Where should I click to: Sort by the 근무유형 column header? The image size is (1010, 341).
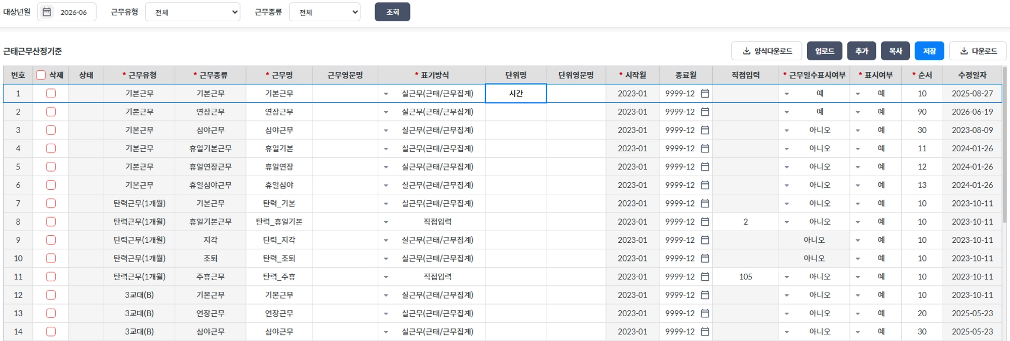pos(139,75)
